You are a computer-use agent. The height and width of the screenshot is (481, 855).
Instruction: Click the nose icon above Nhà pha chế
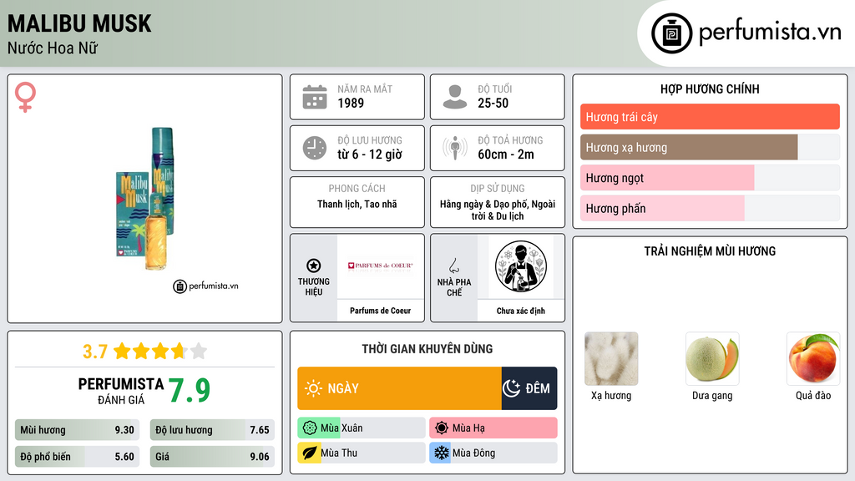tap(453, 266)
